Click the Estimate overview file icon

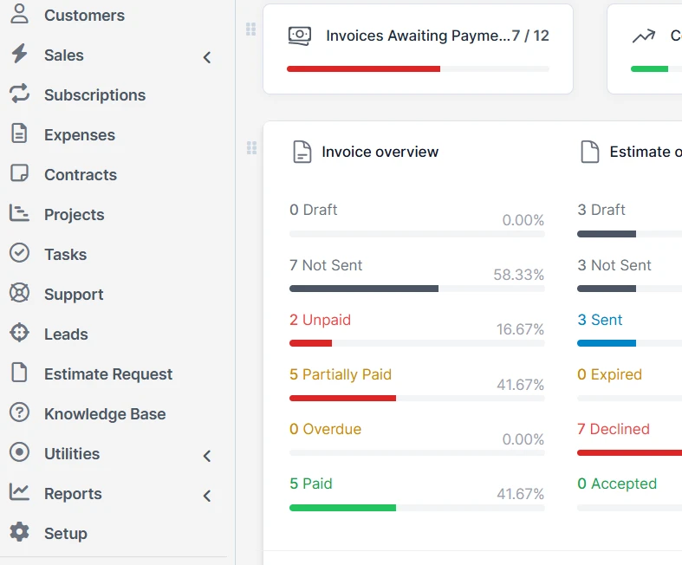(x=590, y=152)
